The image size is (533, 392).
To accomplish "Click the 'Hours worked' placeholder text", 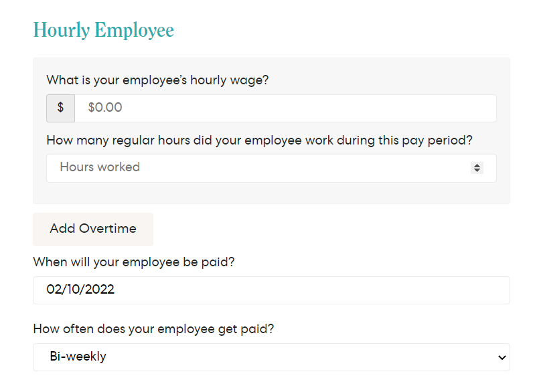I will click(100, 167).
